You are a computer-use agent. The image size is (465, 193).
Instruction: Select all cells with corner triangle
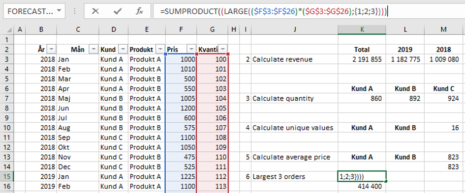pyautogui.click(x=9, y=29)
